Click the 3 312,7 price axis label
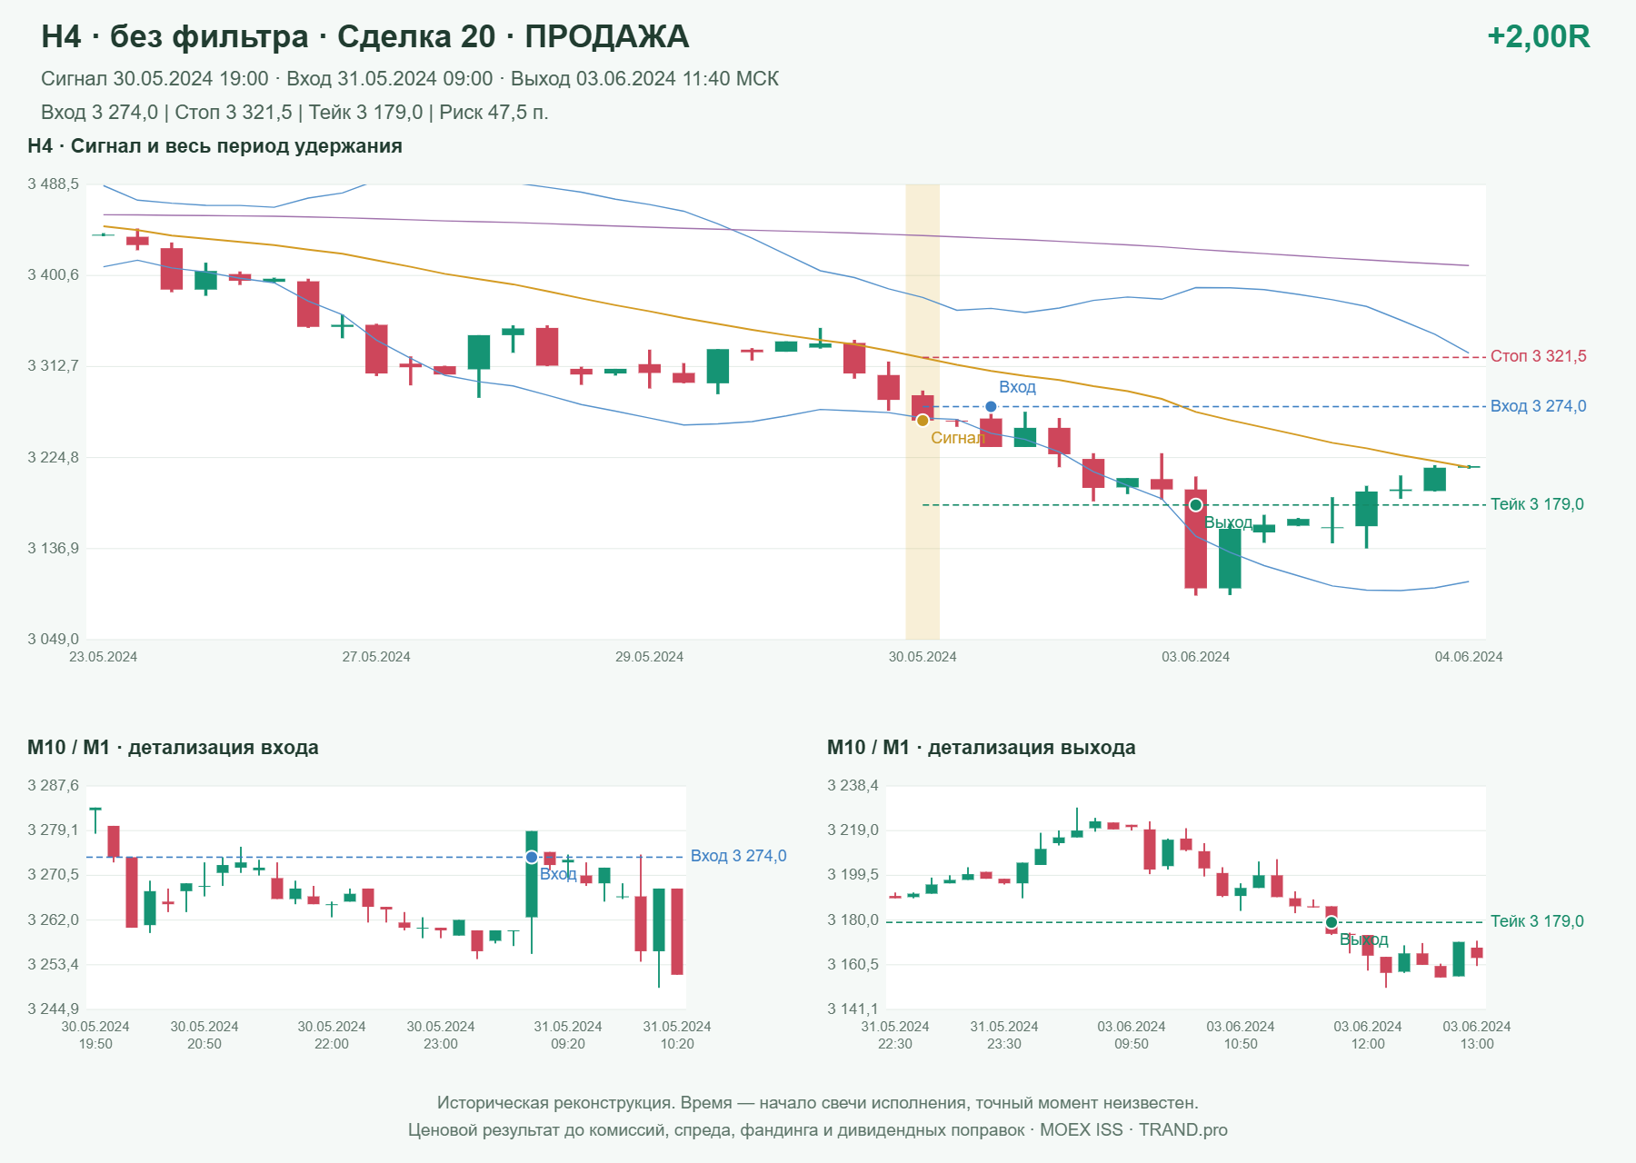The image size is (1636, 1163). tap(54, 366)
